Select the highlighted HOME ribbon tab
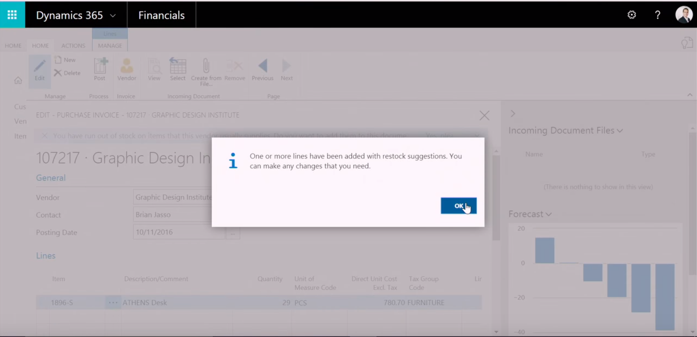The width and height of the screenshot is (697, 337). tap(40, 46)
